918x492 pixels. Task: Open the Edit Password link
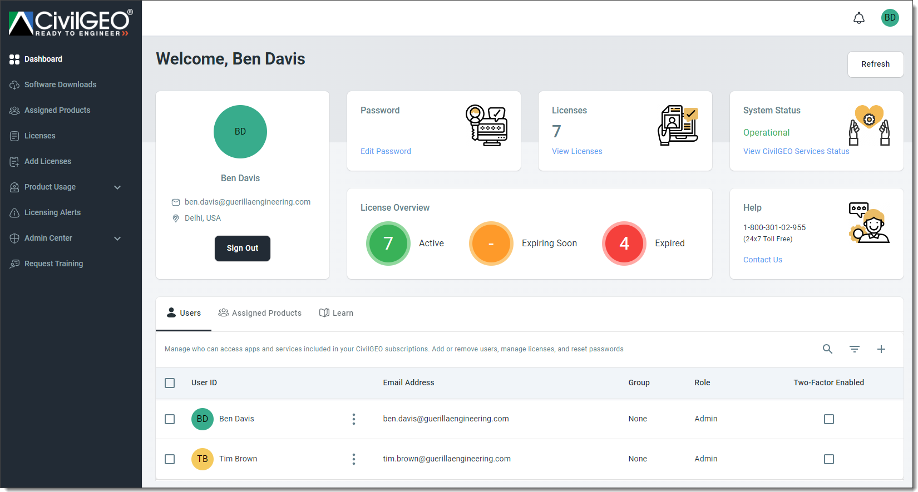(x=386, y=151)
